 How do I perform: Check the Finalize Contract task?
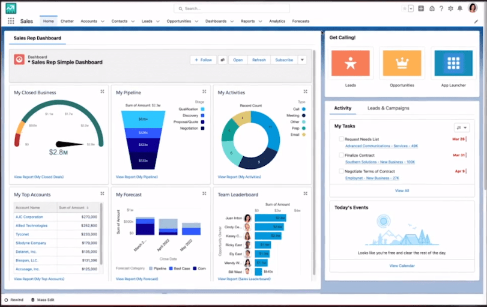(x=341, y=155)
